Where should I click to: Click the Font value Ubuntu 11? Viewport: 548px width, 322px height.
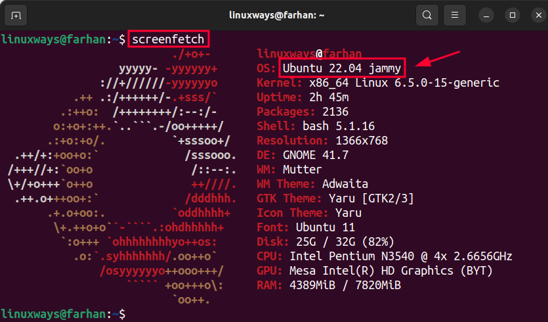point(326,227)
